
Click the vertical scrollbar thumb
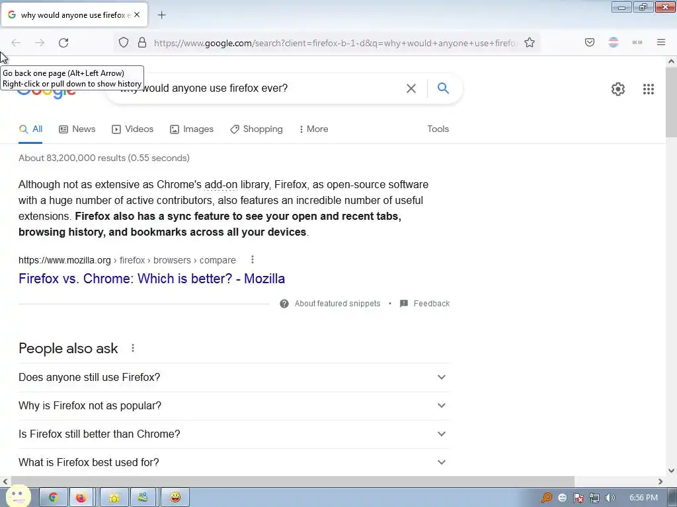tap(671, 102)
